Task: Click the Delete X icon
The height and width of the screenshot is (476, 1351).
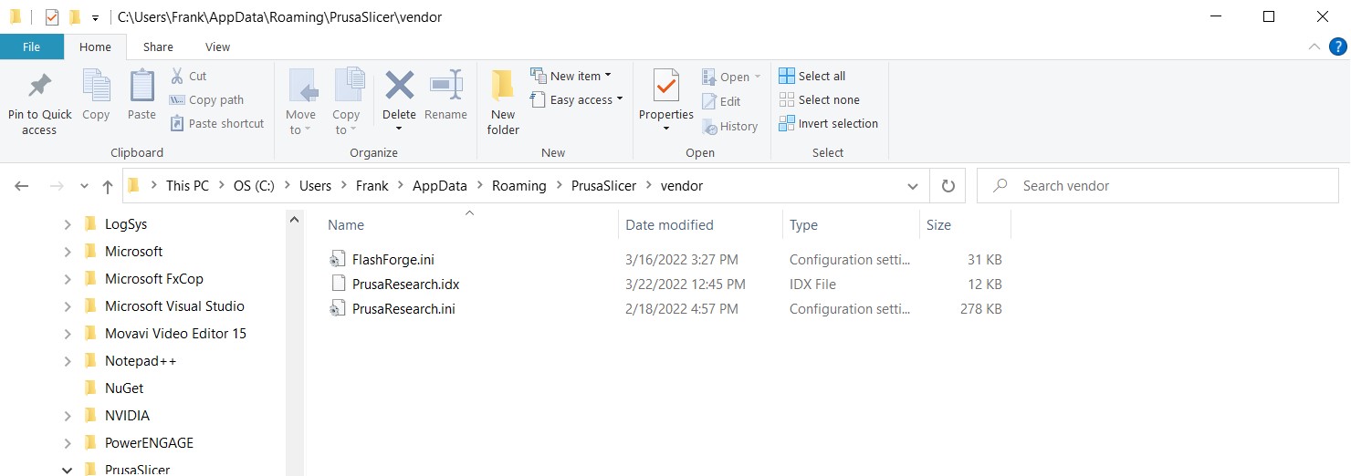Action: [399, 87]
